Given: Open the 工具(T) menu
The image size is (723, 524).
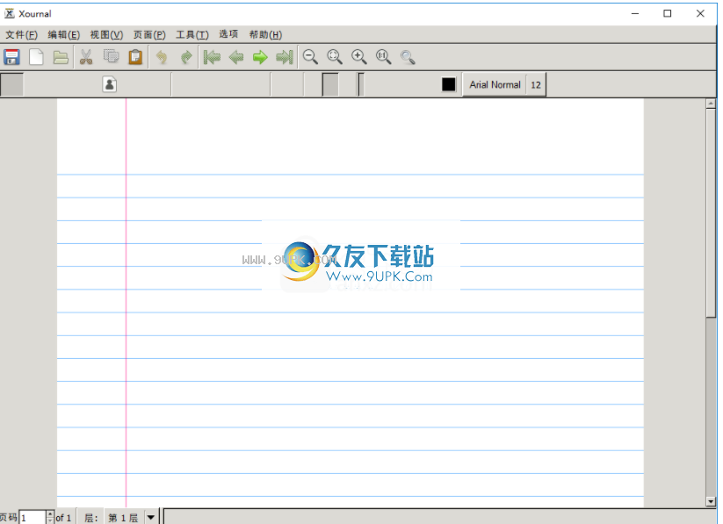Looking at the screenshot, I should tap(192, 34).
